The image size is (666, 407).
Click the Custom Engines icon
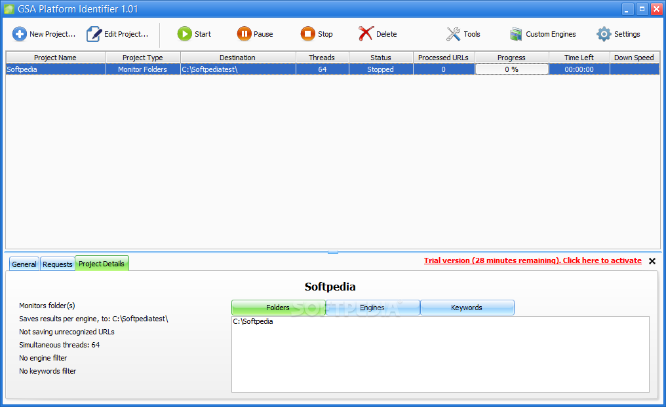pyautogui.click(x=516, y=34)
